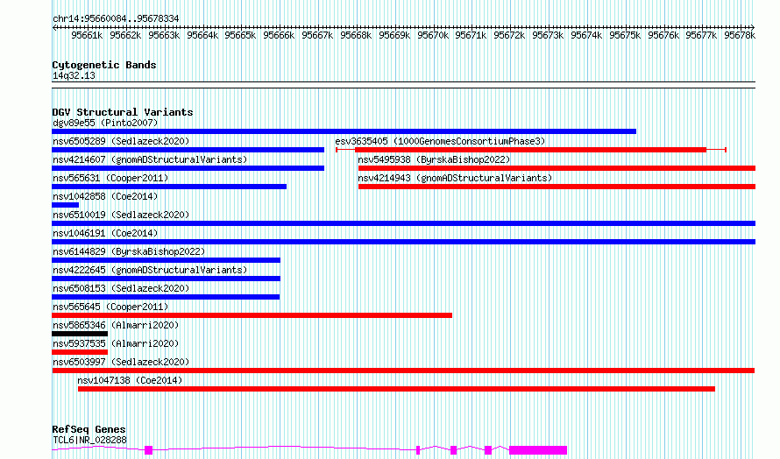Click the Cytogenetic Bands track title

pos(104,65)
